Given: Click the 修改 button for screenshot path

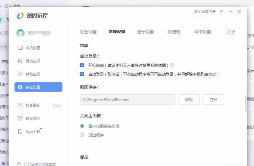Looking at the screenshot, I should click(x=189, y=100).
